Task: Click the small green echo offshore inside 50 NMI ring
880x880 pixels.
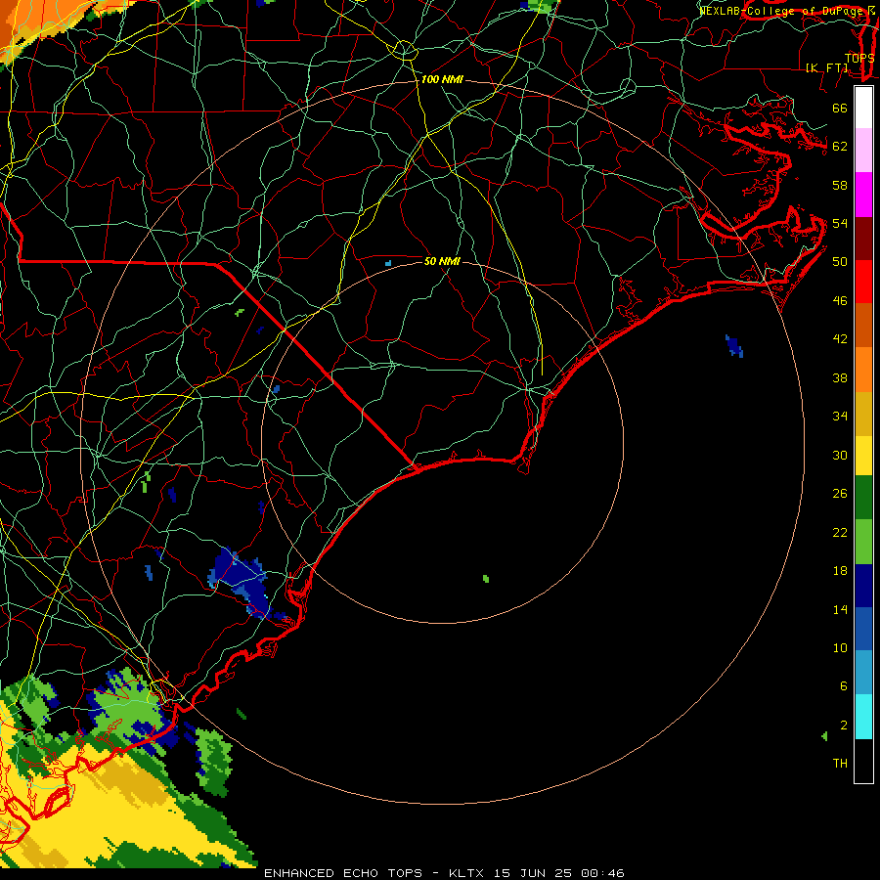Action: pos(485,579)
